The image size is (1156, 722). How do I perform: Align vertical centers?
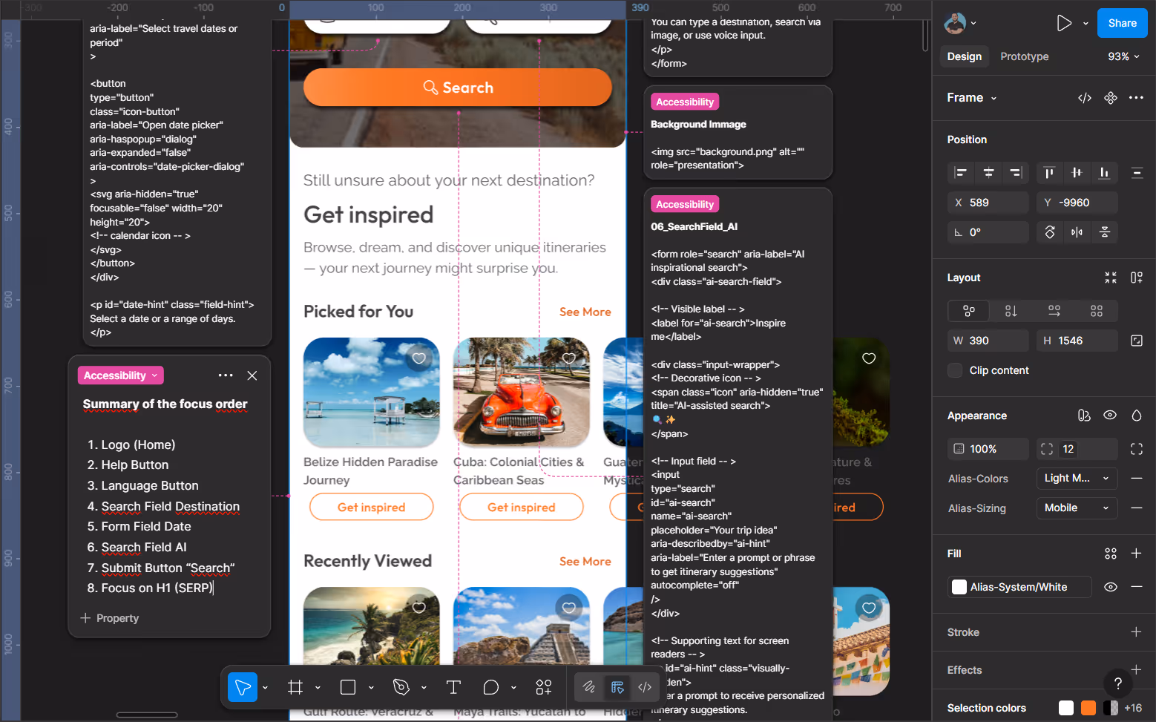[1077, 173]
